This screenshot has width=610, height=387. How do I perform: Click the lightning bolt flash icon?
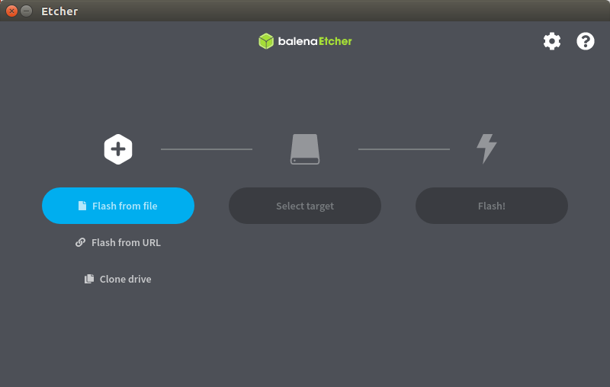(486, 149)
